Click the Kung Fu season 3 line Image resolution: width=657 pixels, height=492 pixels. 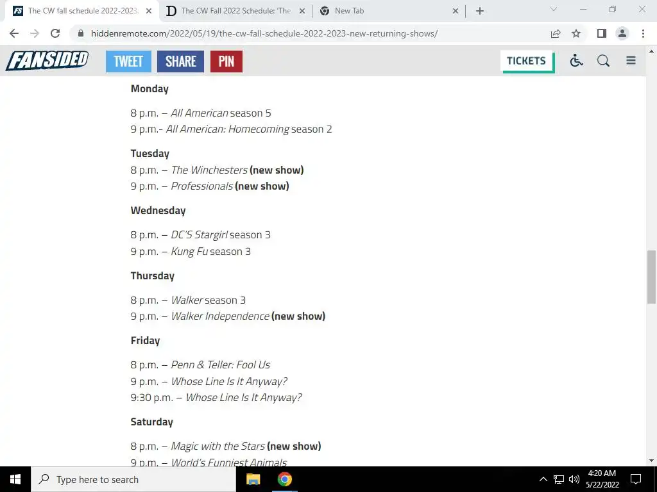tap(191, 251)
